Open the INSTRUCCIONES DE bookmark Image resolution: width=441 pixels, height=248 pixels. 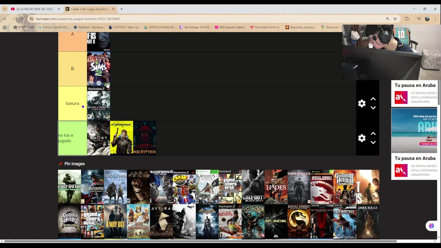(160, 27)
